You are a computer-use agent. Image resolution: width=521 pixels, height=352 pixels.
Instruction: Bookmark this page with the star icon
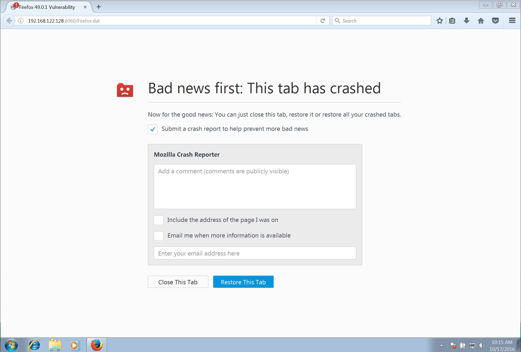pos(440,21)
